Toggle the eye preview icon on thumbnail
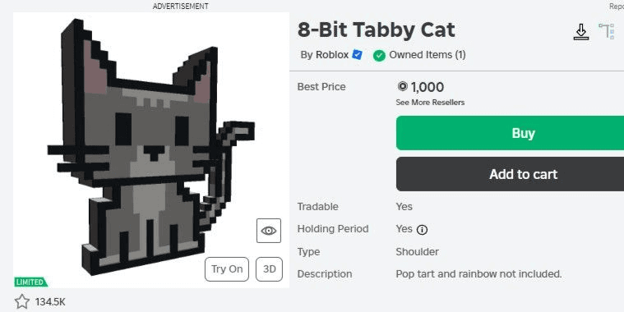 (x=269, y=231)
